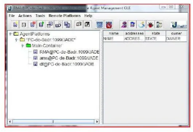This screenshot has width=193, height=132.
Task: Open the Remote Platforms menu
Action: [65, 16]
